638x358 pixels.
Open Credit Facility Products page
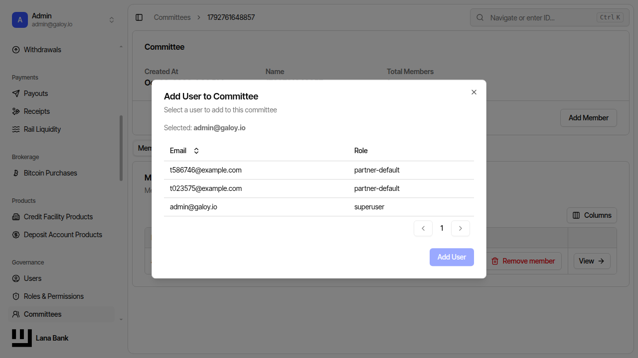(x=62, y=217)
